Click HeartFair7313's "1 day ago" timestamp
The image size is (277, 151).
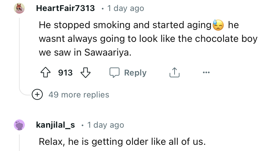(126, 8)
